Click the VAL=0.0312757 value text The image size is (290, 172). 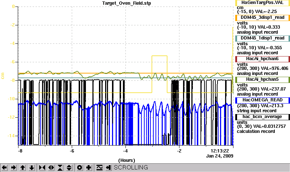coord(269,126)
